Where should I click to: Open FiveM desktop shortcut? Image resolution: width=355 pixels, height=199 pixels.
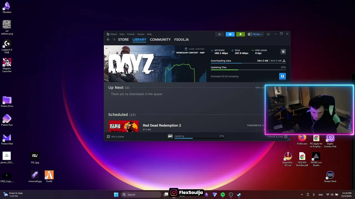tap(49, 177)
